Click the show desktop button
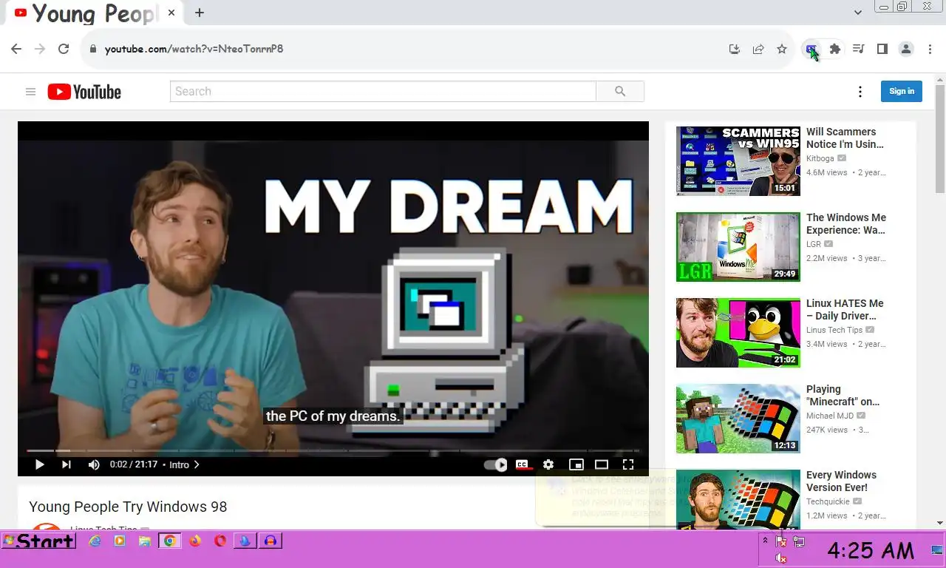This screenshot has width=946, height=568. click(x=937, y=550)
